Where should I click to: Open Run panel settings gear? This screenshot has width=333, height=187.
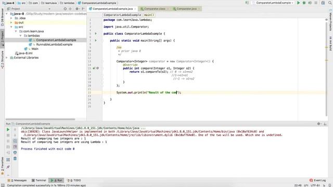coord(319,124)
